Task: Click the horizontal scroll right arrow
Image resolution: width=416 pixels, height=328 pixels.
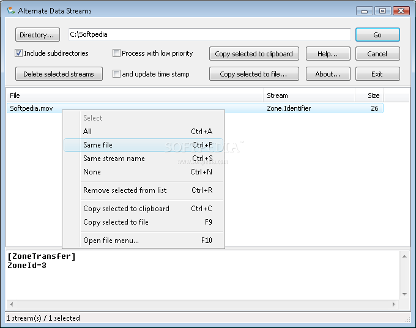Action: pyautogui.click(x=394, y=304)
